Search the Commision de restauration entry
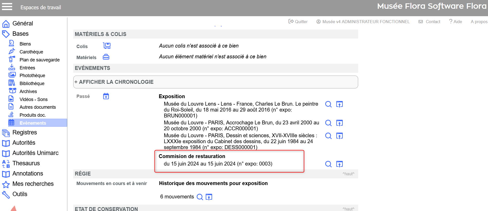Image resolution: width=488 pixels, height=211 pixels. pos(328,164)
